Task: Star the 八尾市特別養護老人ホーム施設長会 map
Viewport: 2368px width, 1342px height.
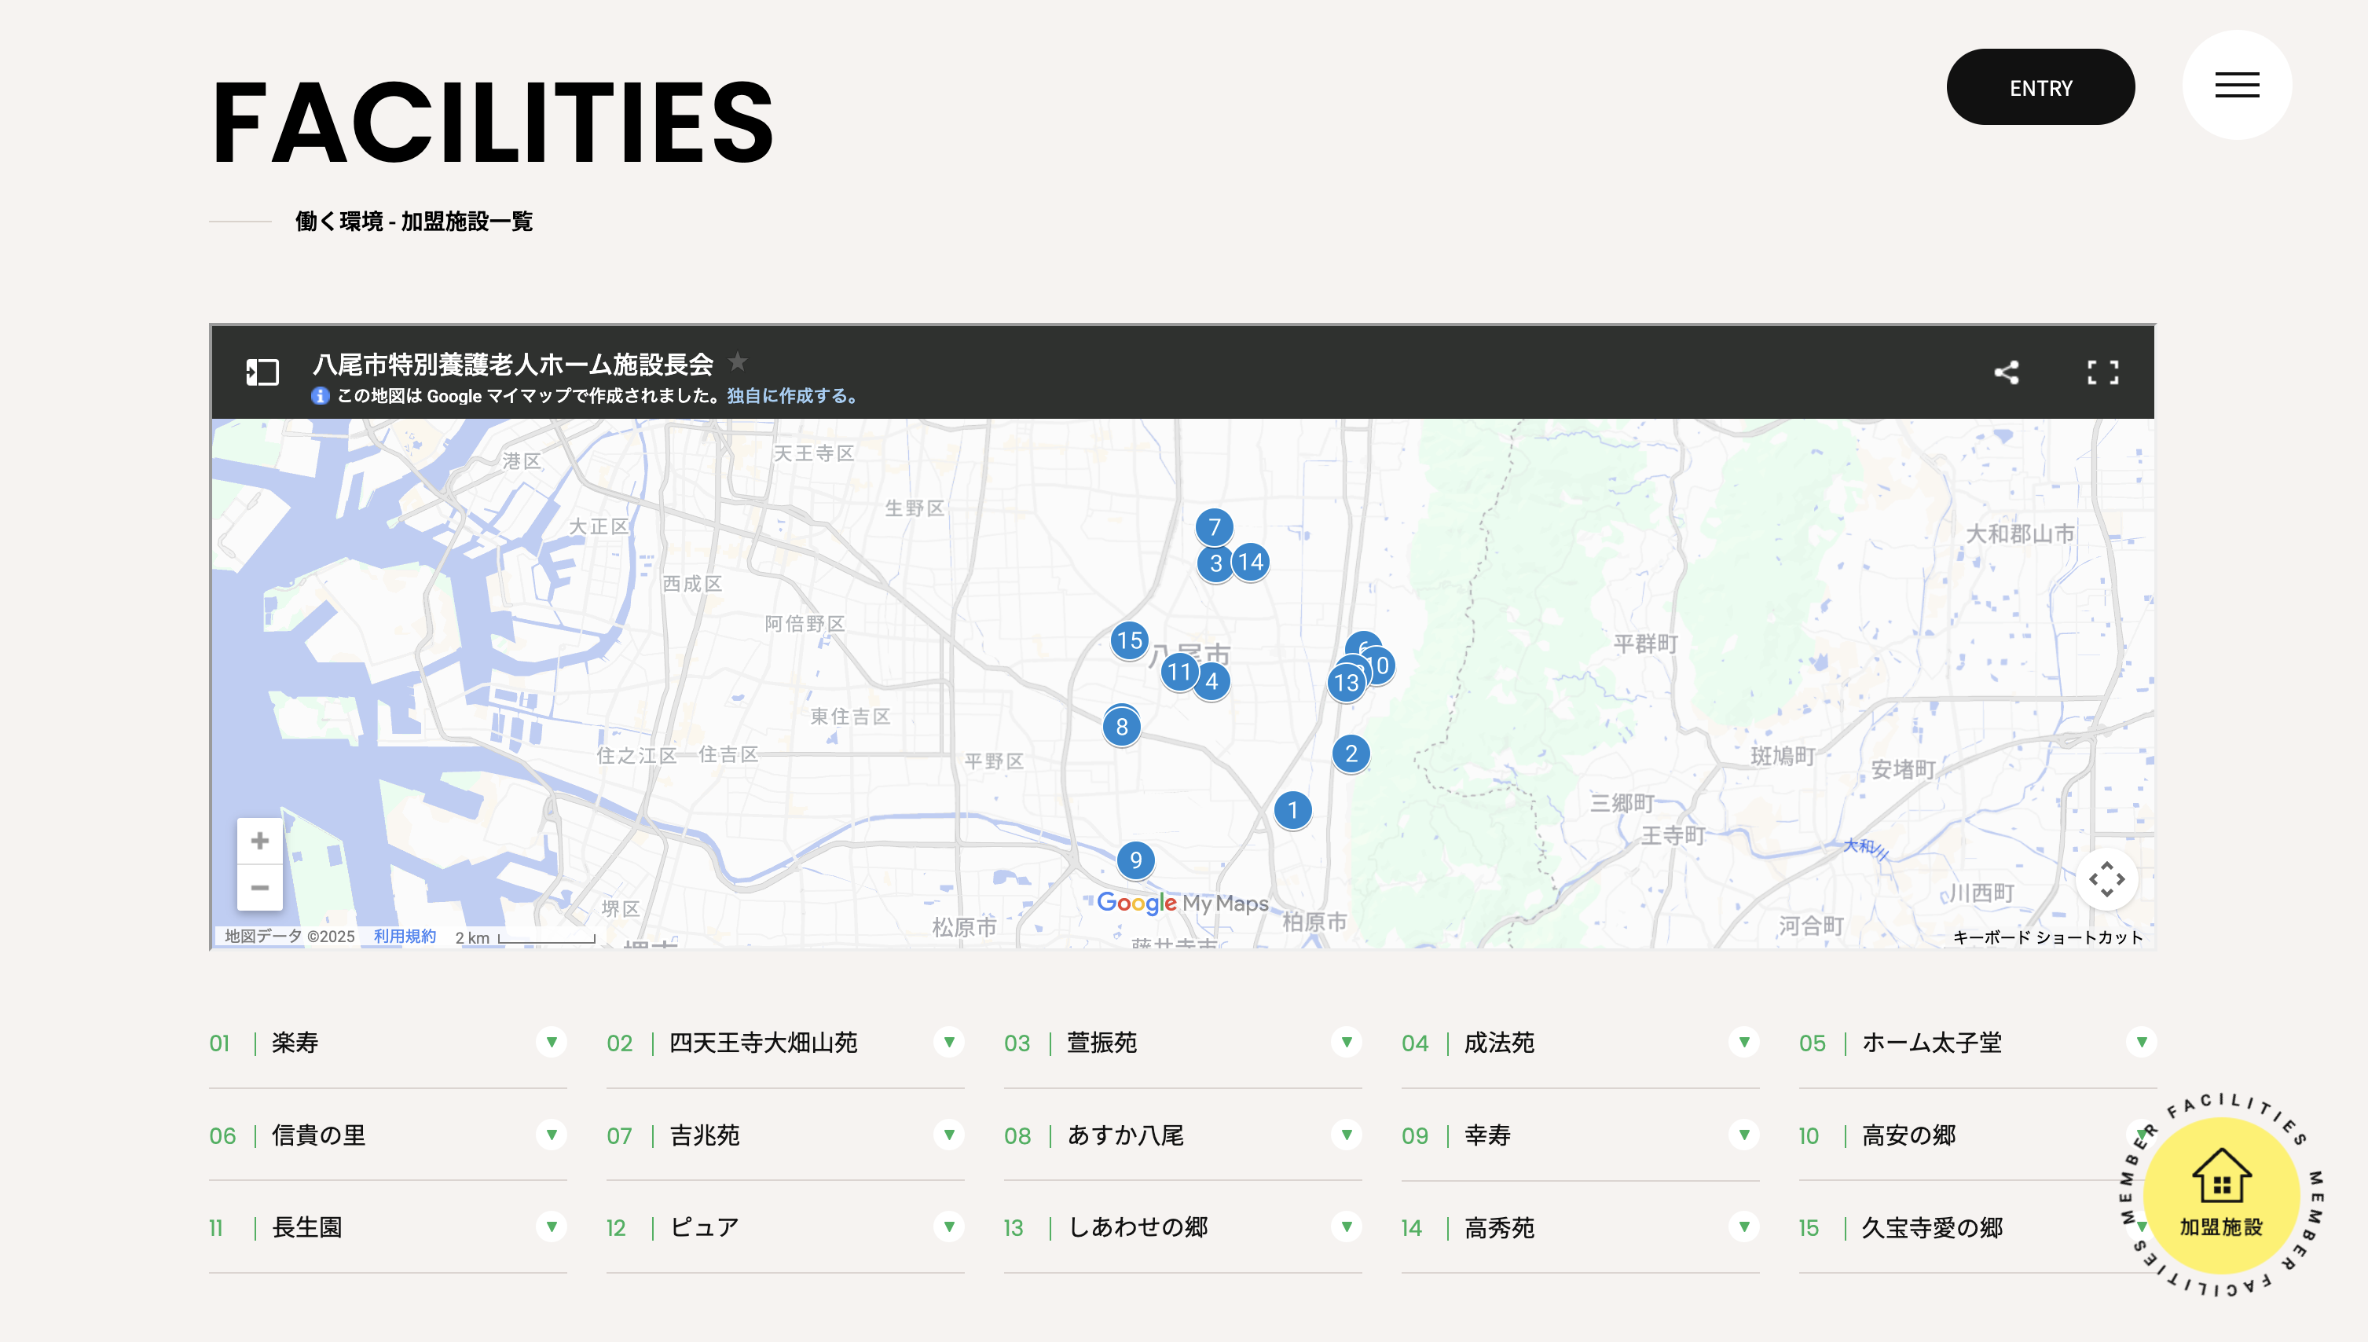Action: tap(737, 361)
